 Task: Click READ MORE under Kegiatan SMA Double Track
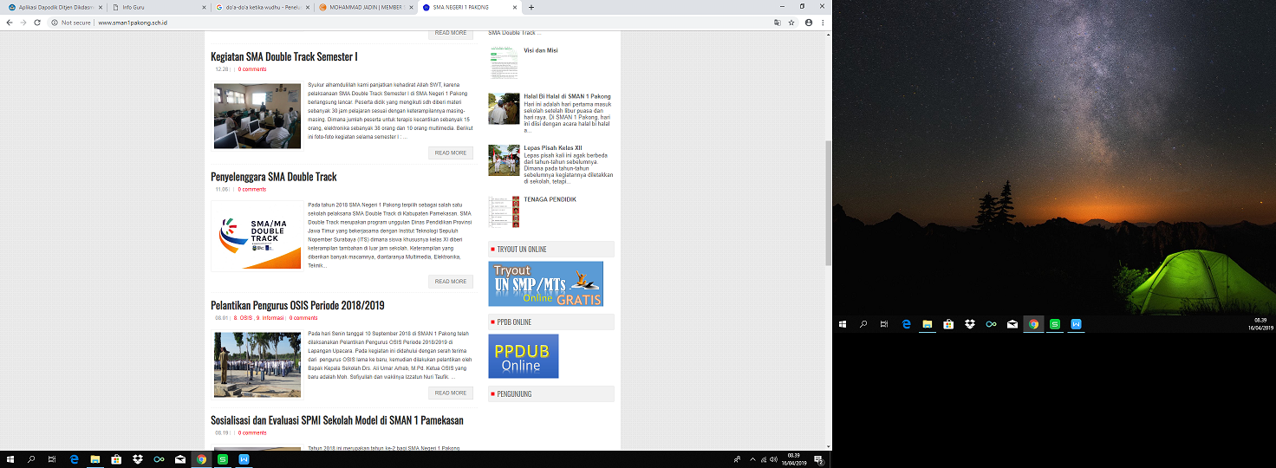coord(451,153)
